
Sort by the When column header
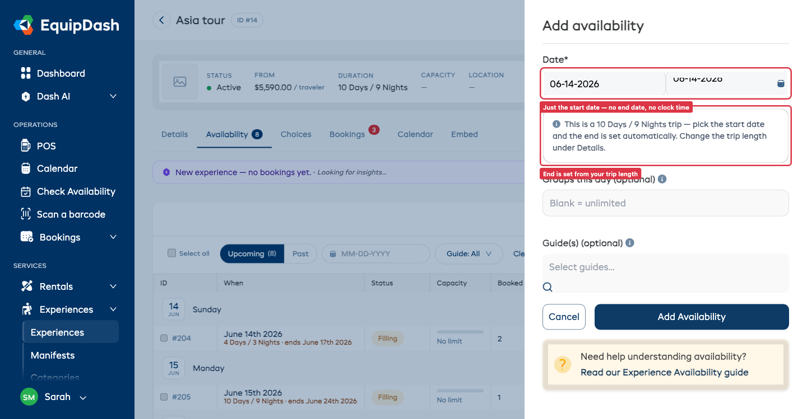234,283
